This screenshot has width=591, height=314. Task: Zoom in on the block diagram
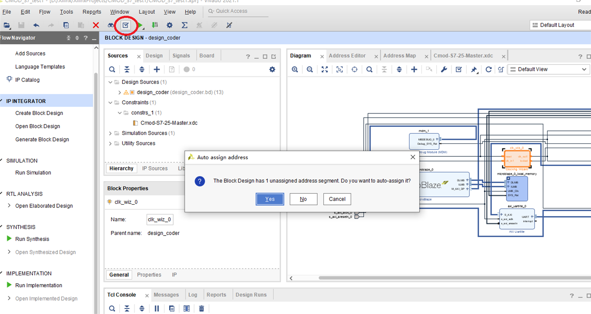point(295,69)
